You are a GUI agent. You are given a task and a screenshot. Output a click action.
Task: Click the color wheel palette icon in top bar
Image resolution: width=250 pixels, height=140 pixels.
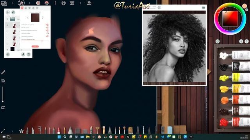[x=63, y=3]
